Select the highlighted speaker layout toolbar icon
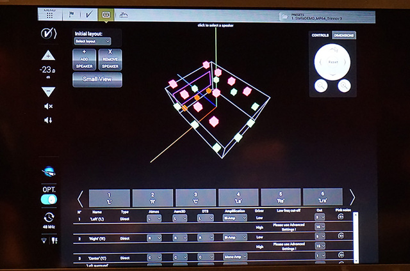 tap(106, 15)
